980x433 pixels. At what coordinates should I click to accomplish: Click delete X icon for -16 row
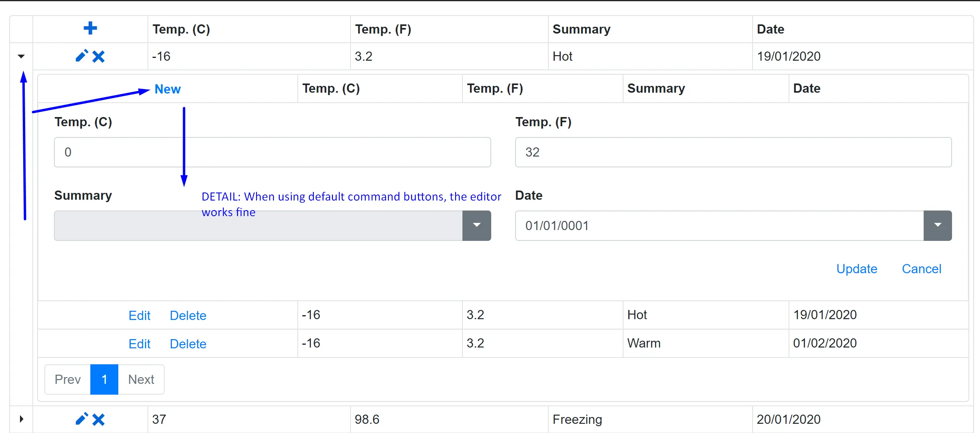[98, 56]
